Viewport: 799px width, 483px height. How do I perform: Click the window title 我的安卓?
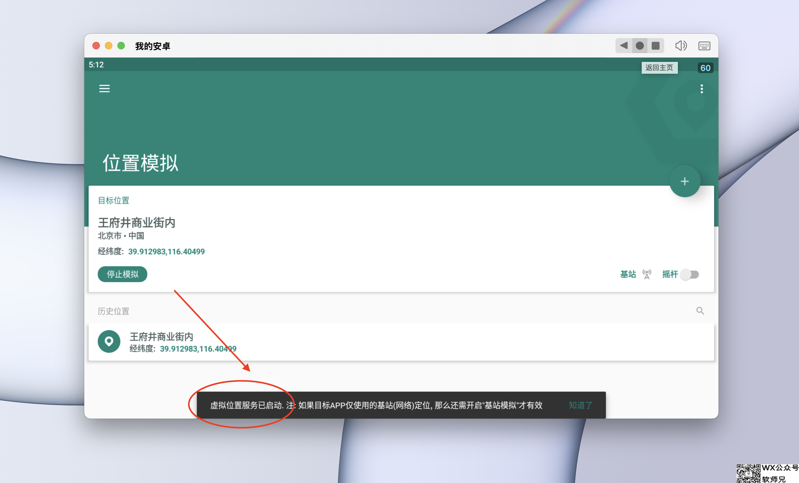tap(152, 46)
